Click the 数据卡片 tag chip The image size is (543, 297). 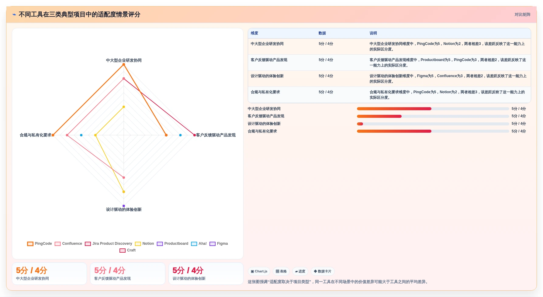point(323,271)
